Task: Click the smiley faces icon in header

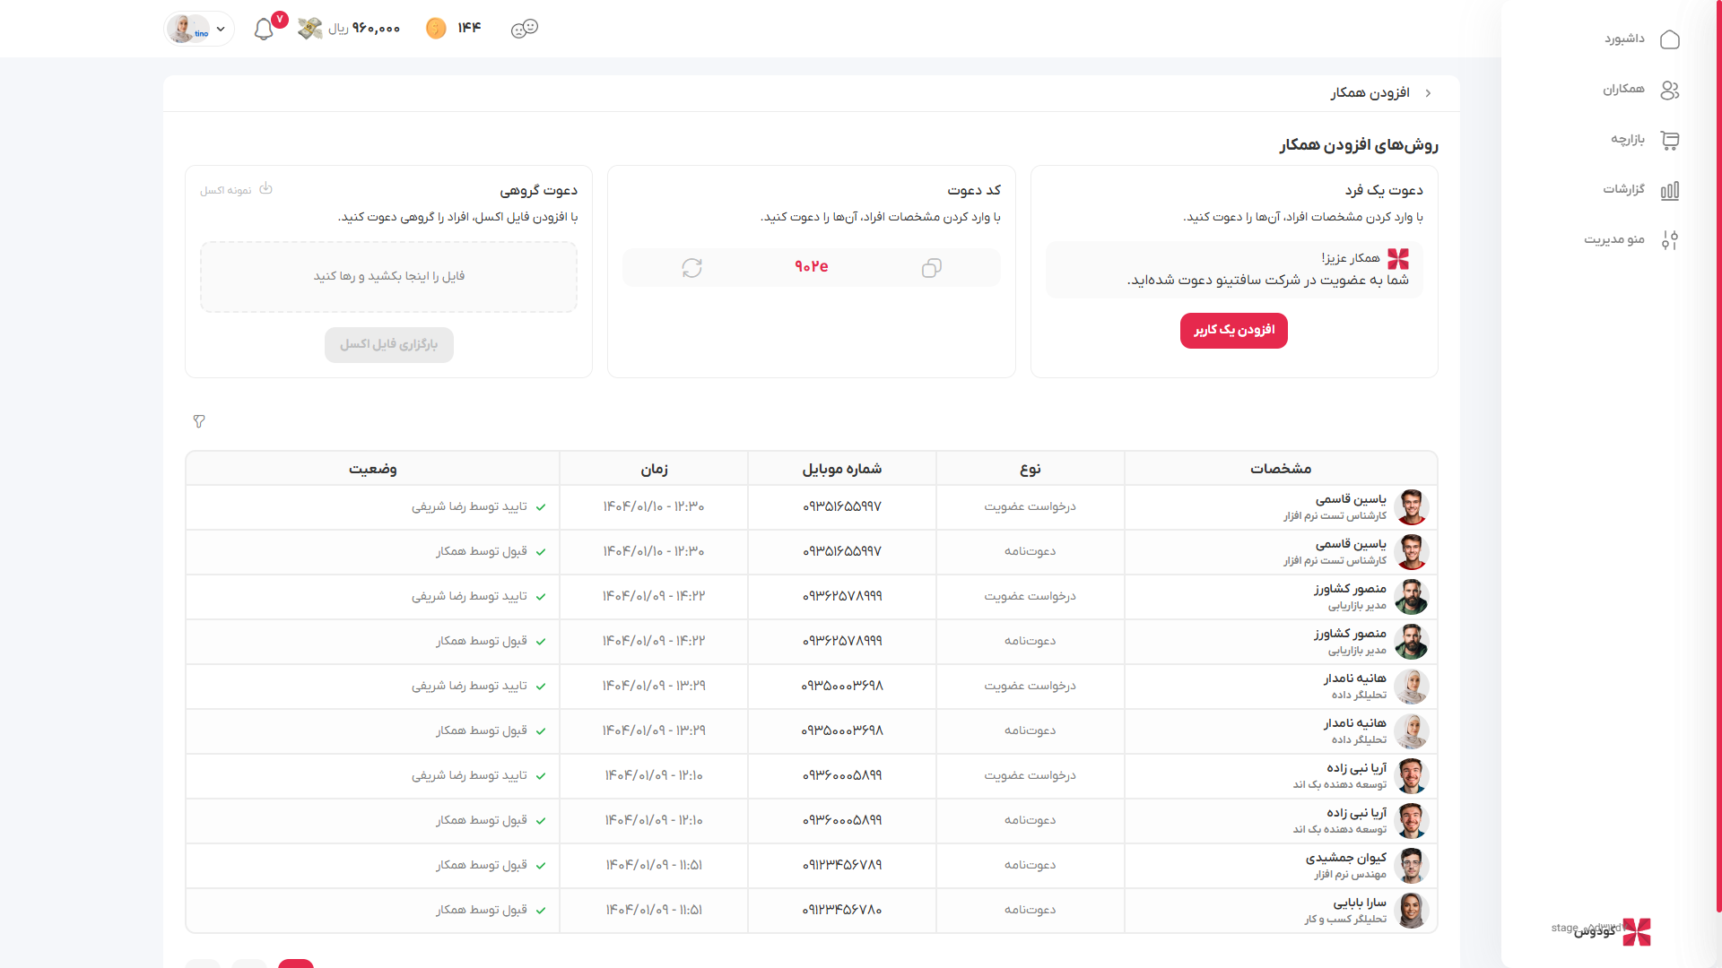Action: point(525,29)
